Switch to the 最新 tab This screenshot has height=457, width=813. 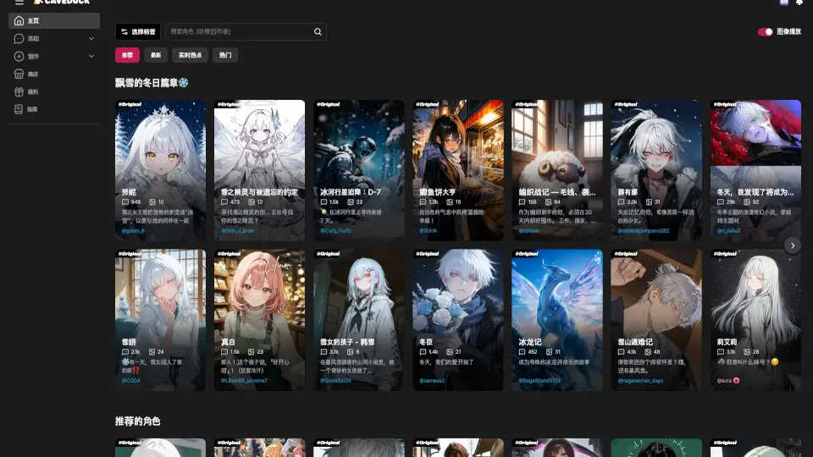click(155, 55)
